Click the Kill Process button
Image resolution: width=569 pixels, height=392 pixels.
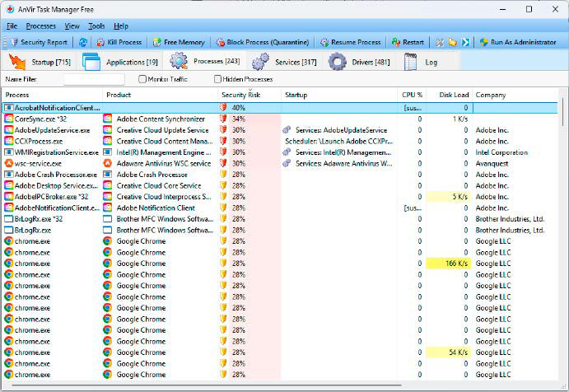point(119,42)
